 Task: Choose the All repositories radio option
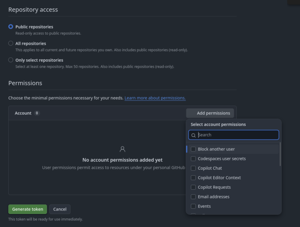click(x=11, y=43)
